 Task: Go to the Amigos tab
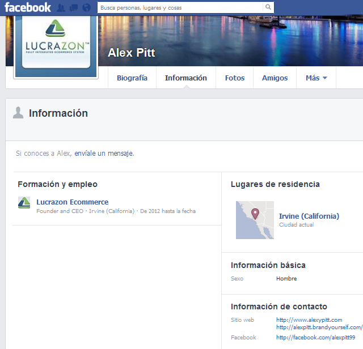275,78
